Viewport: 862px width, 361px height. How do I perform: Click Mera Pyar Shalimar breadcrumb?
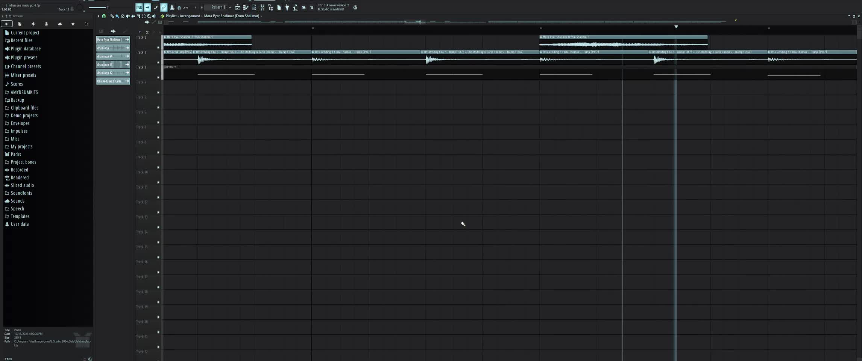(x=232, y=16)
